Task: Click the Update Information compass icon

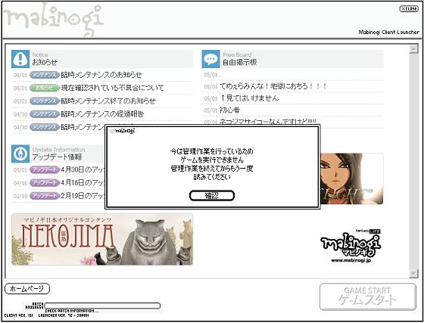Action: click(20, 154)
